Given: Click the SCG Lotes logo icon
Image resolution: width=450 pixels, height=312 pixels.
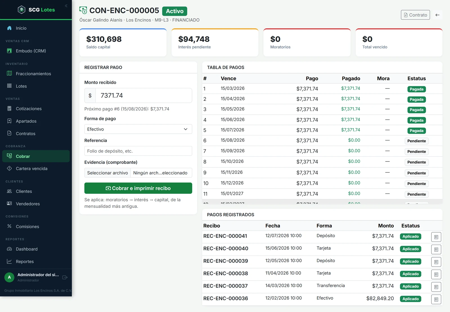Looking at the screenshot, I should (x=21, y=10).
